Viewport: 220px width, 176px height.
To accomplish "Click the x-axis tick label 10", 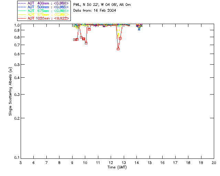I will pyautogui.click(x=85, y=163).
